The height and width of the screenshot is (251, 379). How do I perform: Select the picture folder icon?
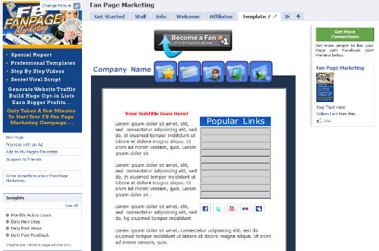pyautogui.click(x=237, y=72)
